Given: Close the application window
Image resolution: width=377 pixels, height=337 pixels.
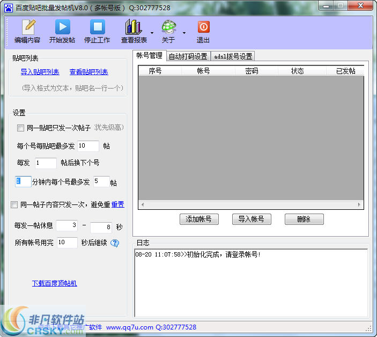Looking at the screenshot, I should [360, 5].
